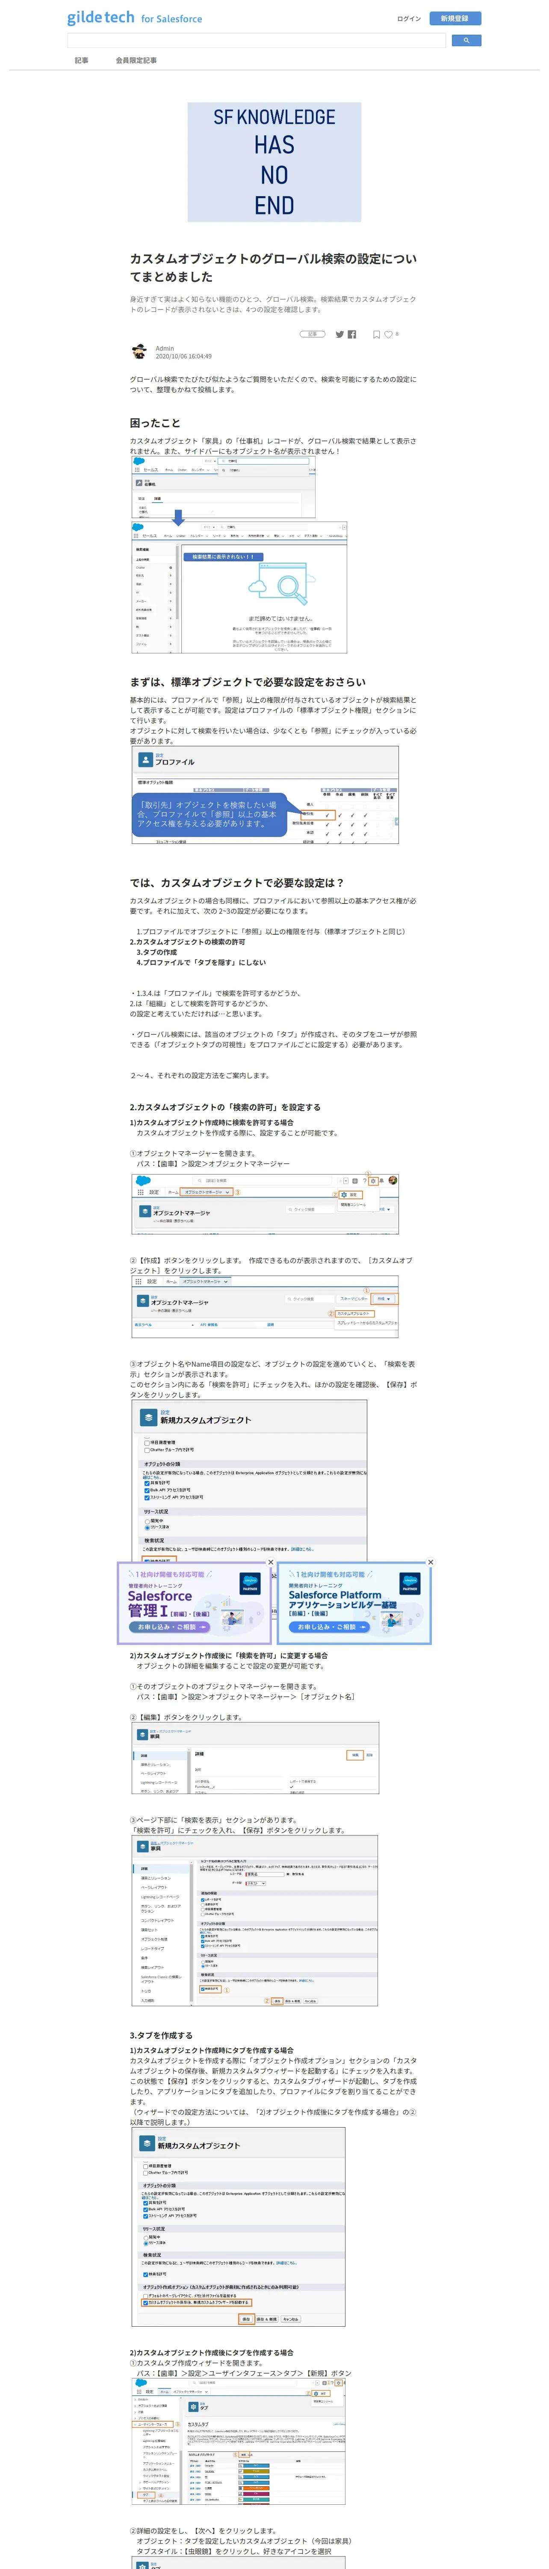549x2569 pixels.
Task: Click the gilde tech for Salesforce logo
Action: click(x=135, y=18)
